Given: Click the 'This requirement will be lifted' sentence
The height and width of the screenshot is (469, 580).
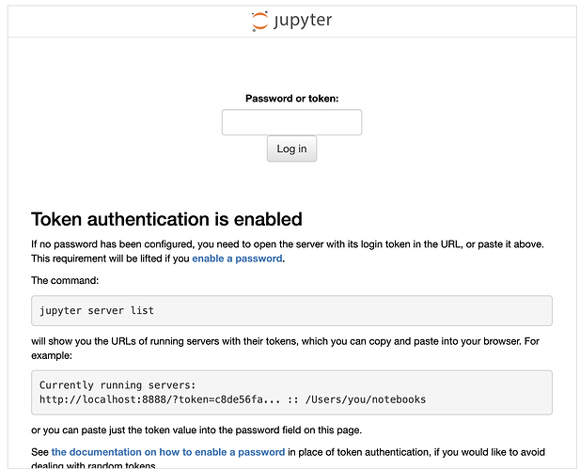Looking at the screenshot, I should point(158,258).
